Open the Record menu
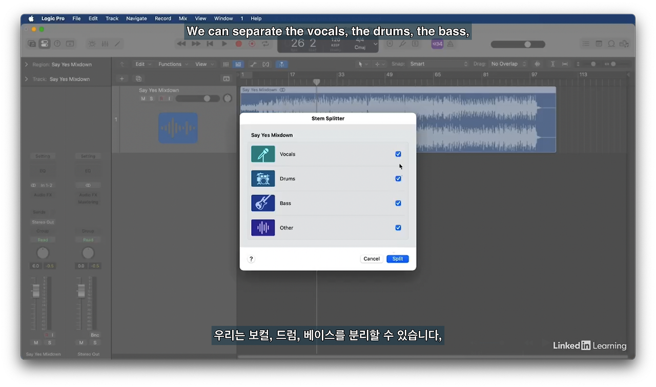The image size is (656, 387). (x=163, y=18)
